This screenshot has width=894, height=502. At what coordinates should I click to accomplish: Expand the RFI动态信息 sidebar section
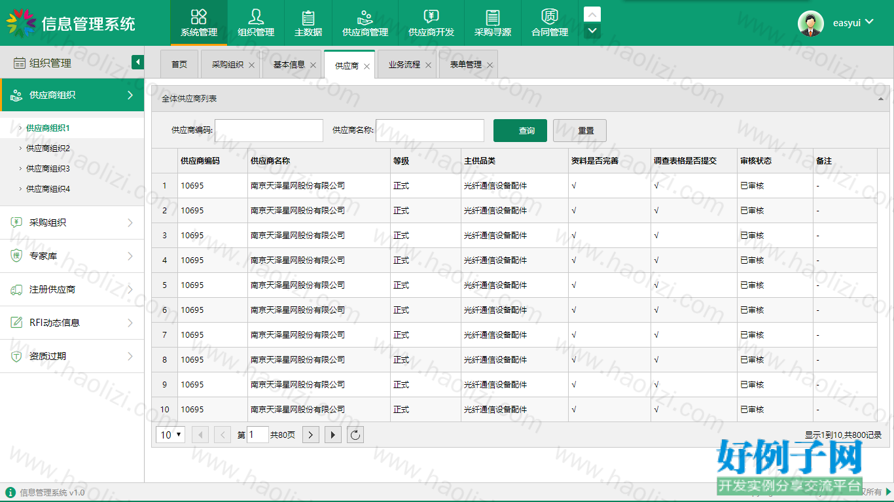tap(72, 323)
